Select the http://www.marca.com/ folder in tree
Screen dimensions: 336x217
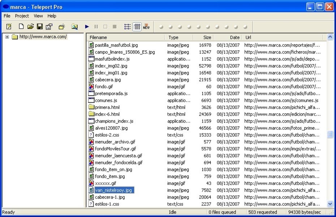pyautogui.click(x=43, y=37)
